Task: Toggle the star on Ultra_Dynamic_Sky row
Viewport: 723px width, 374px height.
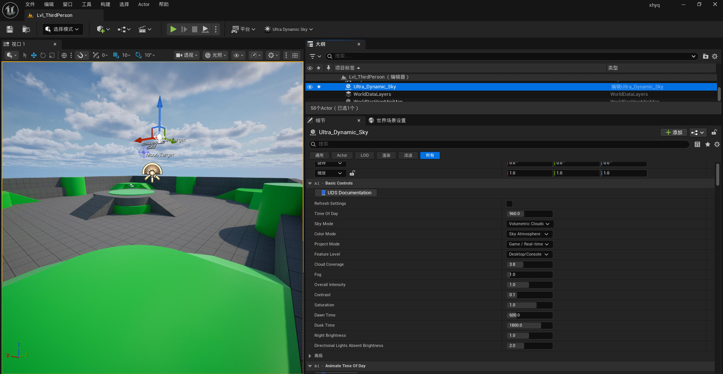Action: tap(319, 87)
